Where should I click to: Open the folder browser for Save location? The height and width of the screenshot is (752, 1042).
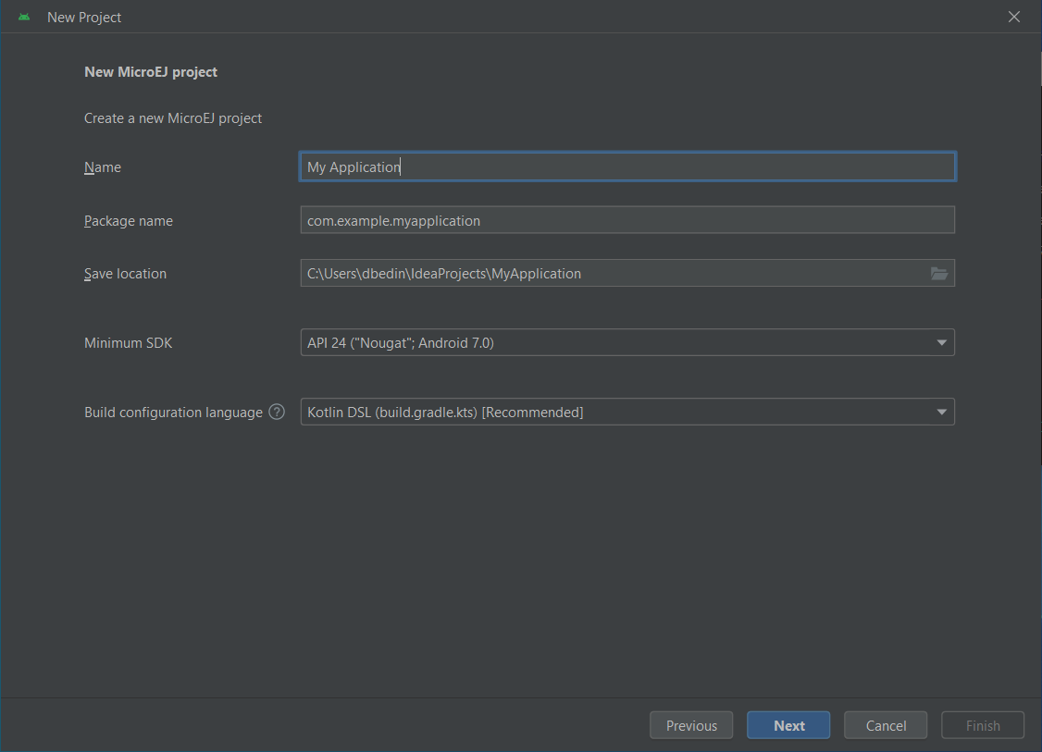coord(938,274)
